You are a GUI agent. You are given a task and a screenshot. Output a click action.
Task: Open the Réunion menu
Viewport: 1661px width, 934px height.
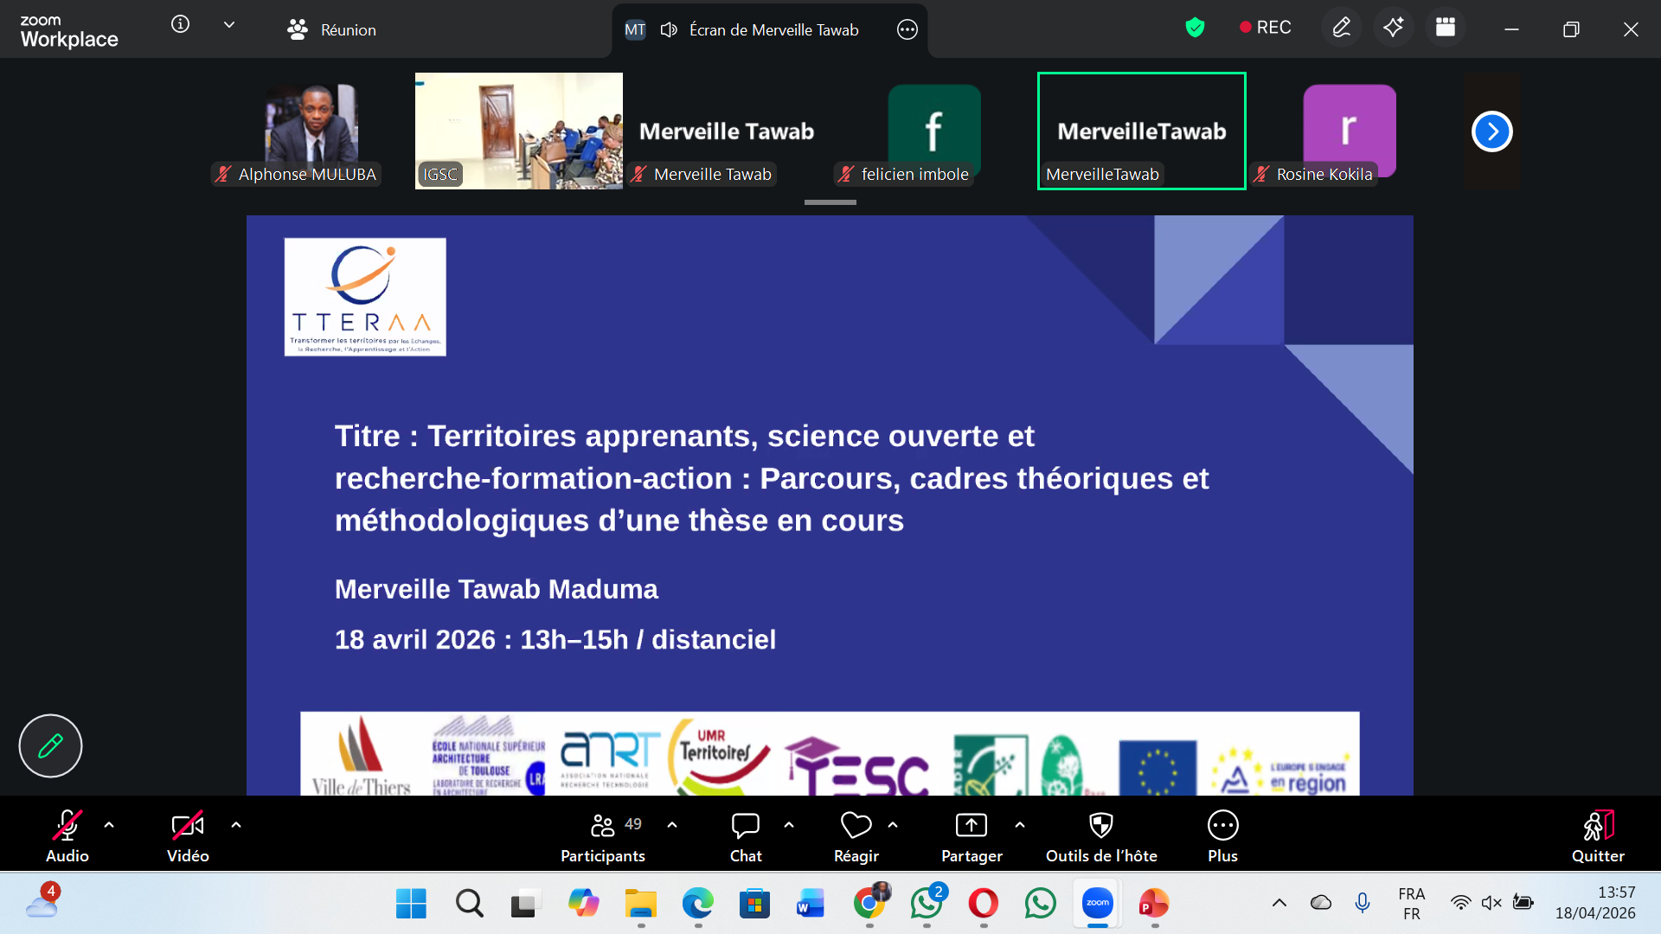(x=331, y=29)
